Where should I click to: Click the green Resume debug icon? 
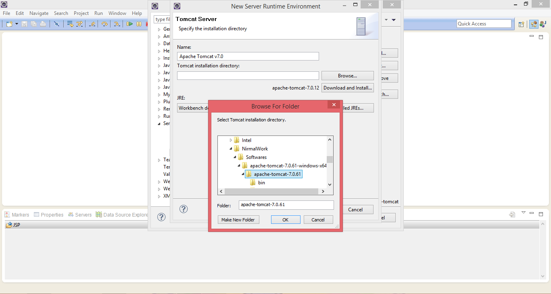(x=129, y=24)
